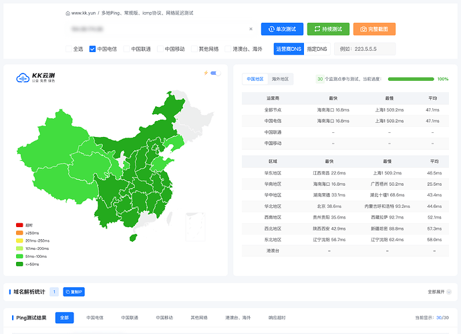Viewport: 461px width, 334px height.
Task: Start a 单次测试 single test
Action: (x=282, y=29)
